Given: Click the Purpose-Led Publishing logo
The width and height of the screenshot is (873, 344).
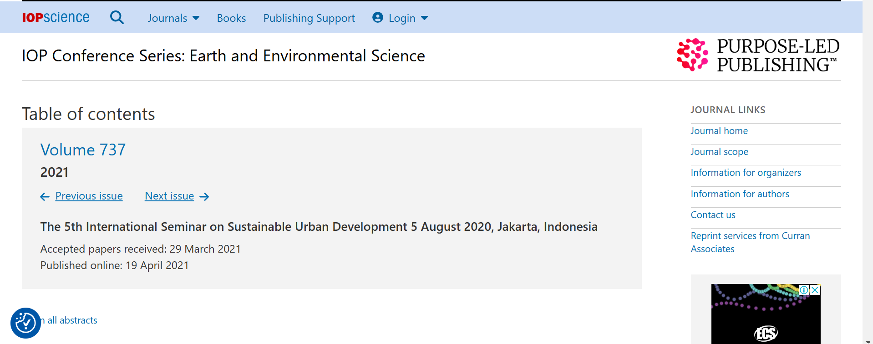Looking at the screenshot, I should [x=758, y=55].
